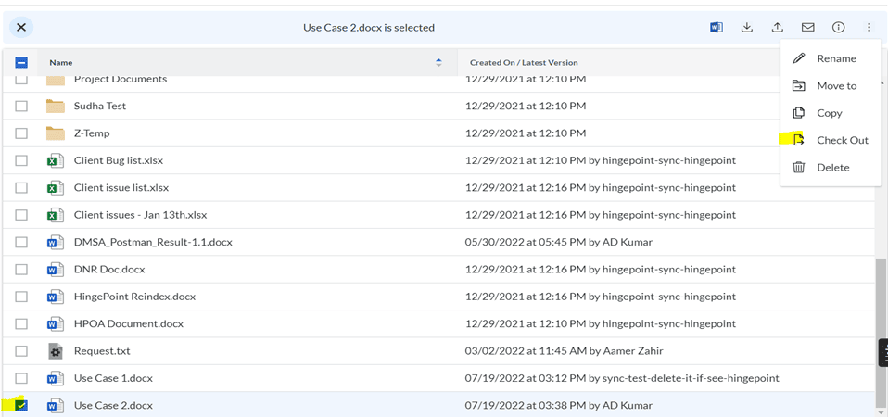The height and width of the screenshot is (417, 888).
Task: Open HPOA Document.docx file name
Action: click(129, 323)
